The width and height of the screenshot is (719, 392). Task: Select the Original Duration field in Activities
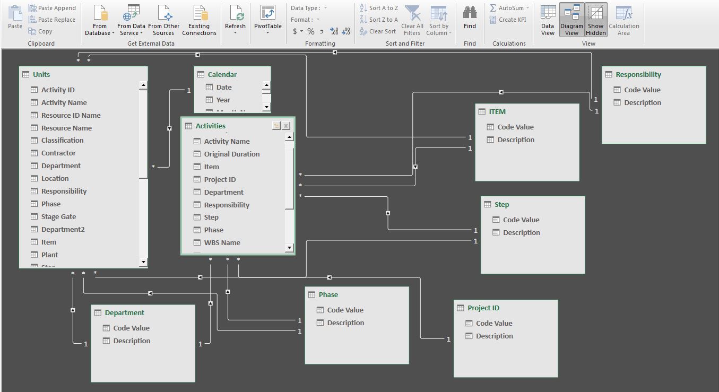(x=232, y=154)
